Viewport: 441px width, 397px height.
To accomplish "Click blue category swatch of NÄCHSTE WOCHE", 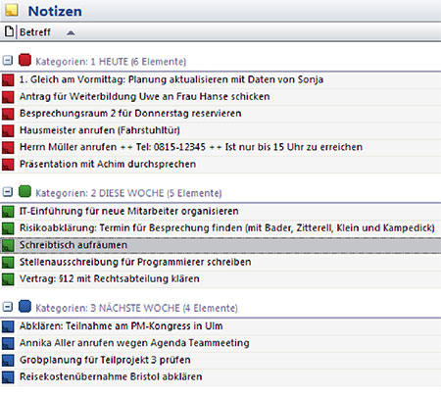I will 24,306.
